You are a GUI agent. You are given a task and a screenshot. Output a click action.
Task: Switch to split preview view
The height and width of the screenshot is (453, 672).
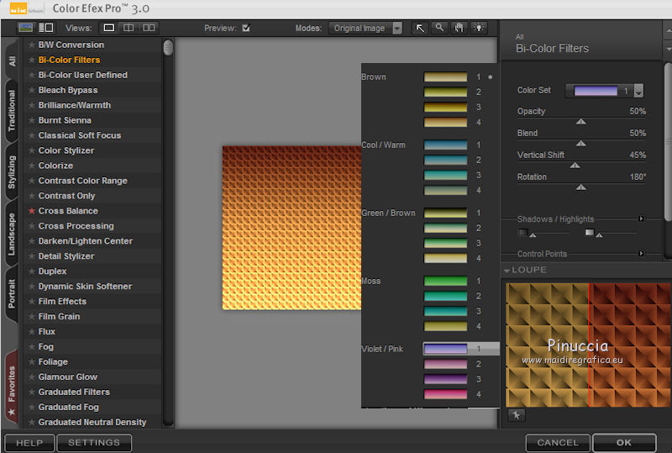tap(128, 28)
